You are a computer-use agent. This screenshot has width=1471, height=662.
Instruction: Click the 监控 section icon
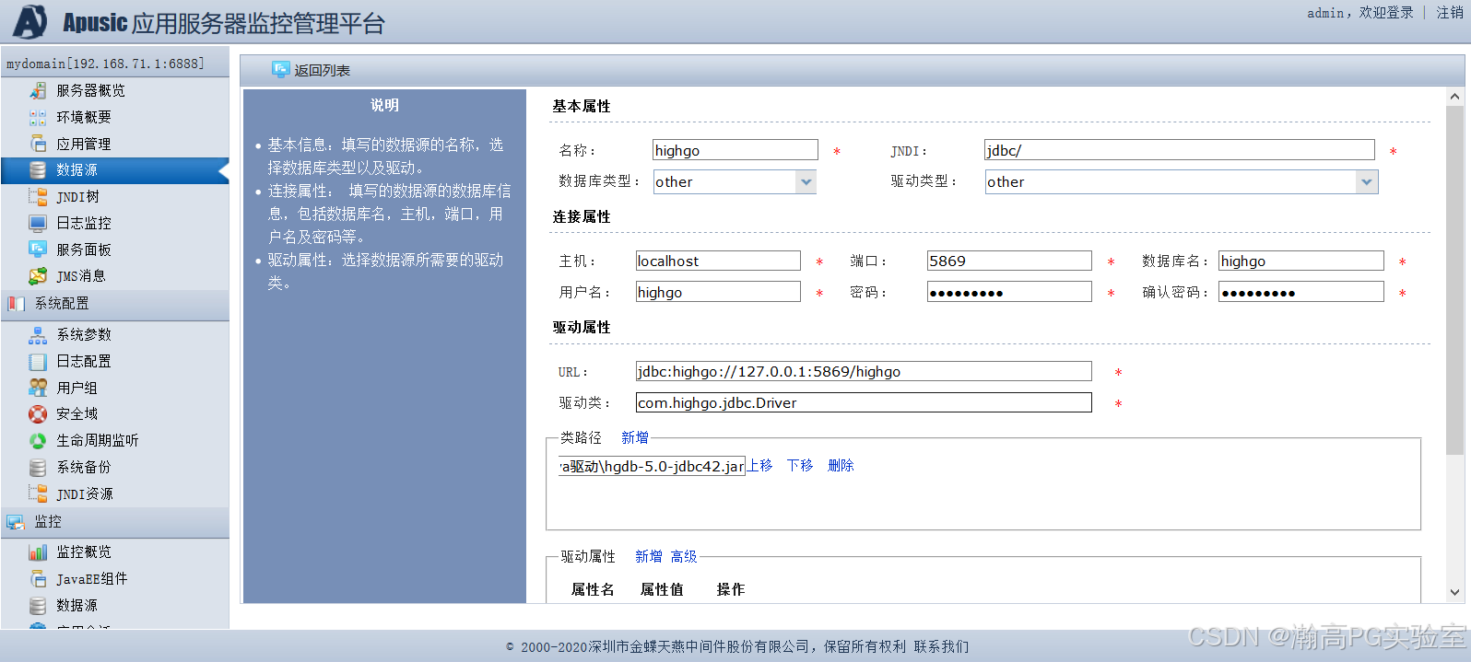pos(16,522)
